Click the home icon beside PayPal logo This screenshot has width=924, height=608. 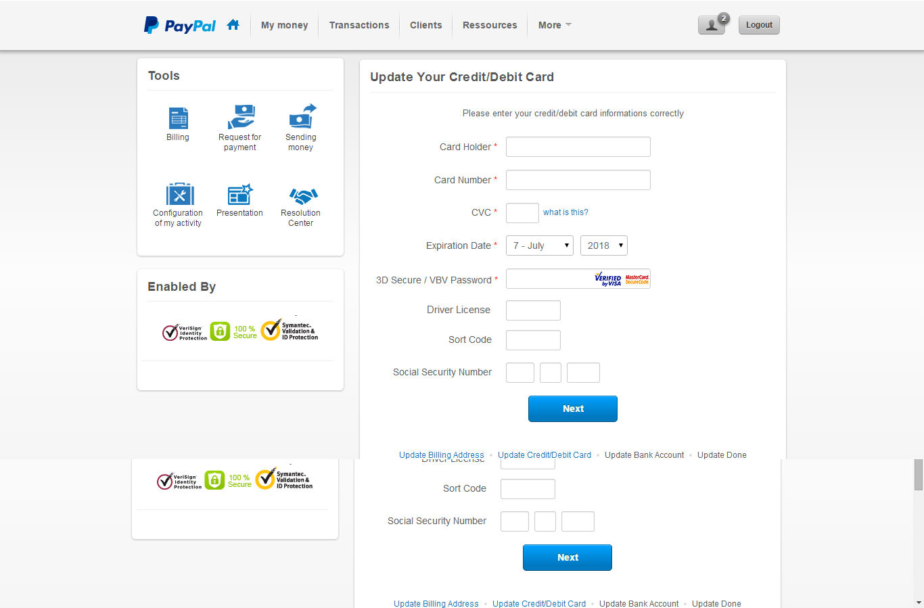click(x=233, y=24)
